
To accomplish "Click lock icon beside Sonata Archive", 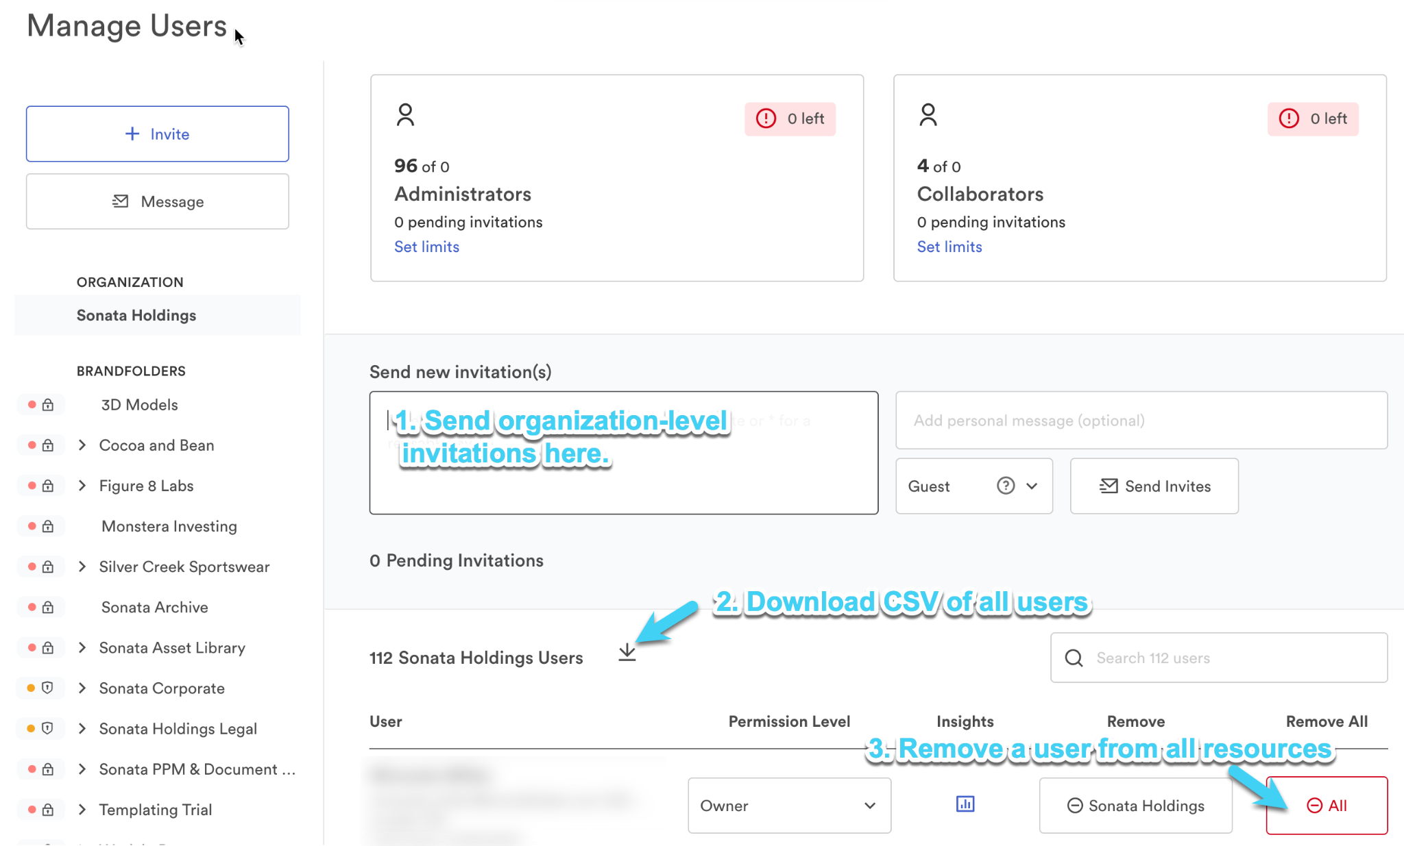I will coord(48,607).
